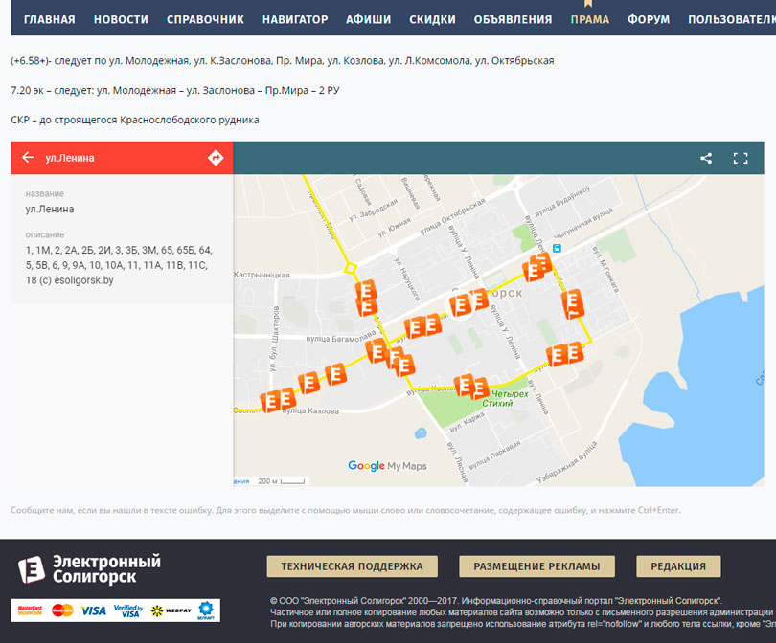The image size is (776, 643).
Task: Click the Электронный Солигорск footer logo
Action: click(x=89, y=568)
